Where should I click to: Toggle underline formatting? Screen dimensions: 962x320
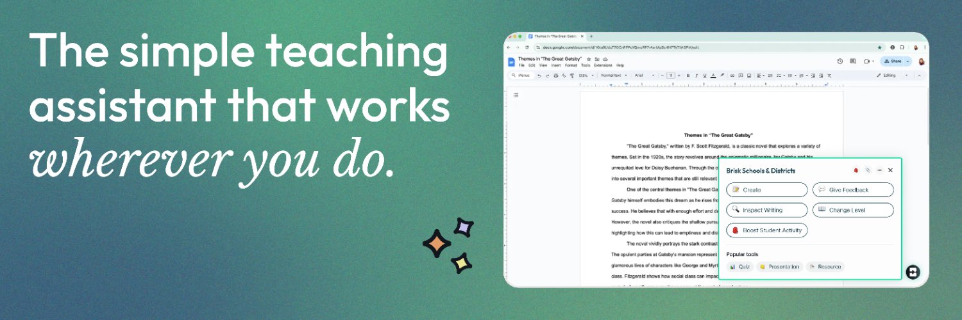[705, 76]
